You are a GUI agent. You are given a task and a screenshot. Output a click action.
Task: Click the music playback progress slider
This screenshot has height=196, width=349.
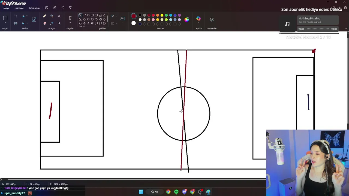pos(318,29)
